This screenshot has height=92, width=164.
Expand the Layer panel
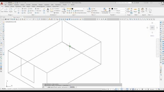point(74,15)
